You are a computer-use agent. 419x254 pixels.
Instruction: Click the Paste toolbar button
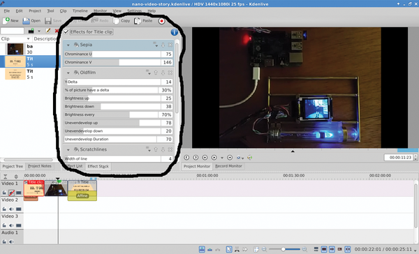143,21
